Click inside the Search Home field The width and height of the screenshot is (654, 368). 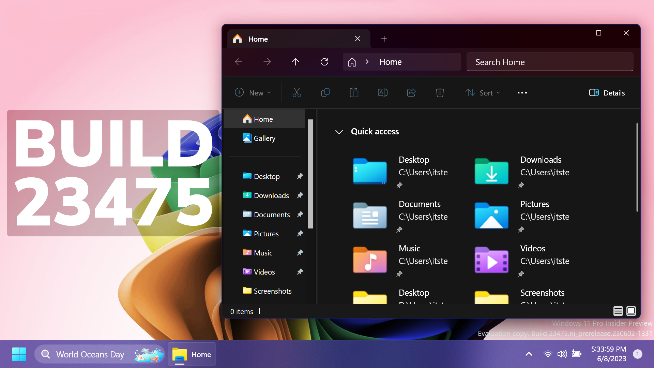click(x=549, y=62)
